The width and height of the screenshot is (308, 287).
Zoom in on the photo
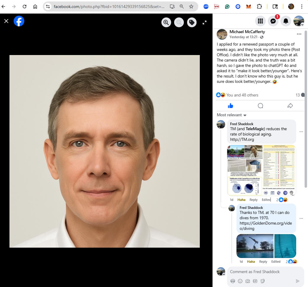pos(166,22)
